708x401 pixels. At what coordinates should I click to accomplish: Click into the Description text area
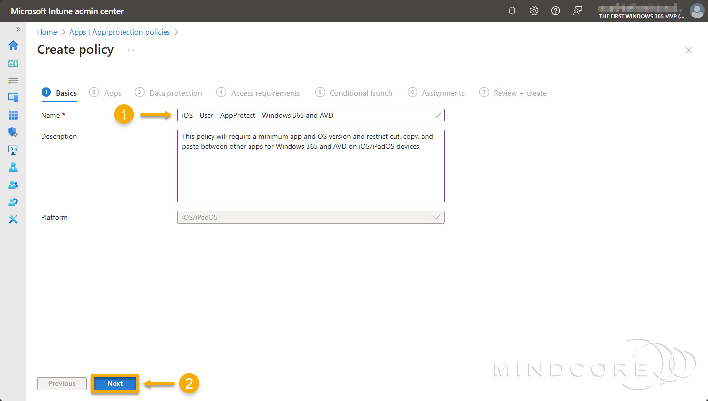(311, 166)
